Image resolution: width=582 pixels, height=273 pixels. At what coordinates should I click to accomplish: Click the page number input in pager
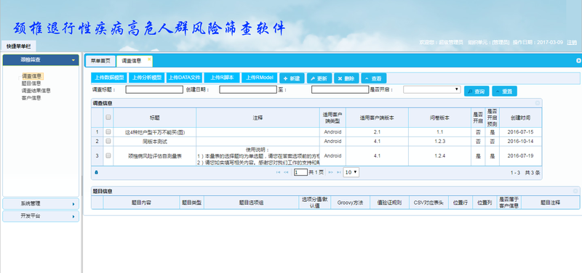(x=300, y=172)
